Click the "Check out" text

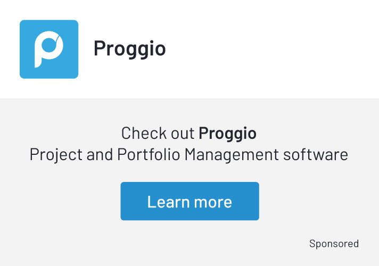pyautogui.click(x=158, y=133)
